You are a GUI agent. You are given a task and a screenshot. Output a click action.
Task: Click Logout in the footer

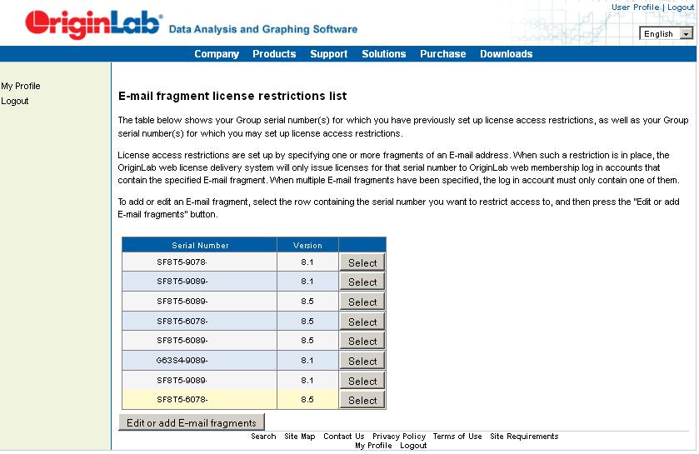tap(413, 446)
